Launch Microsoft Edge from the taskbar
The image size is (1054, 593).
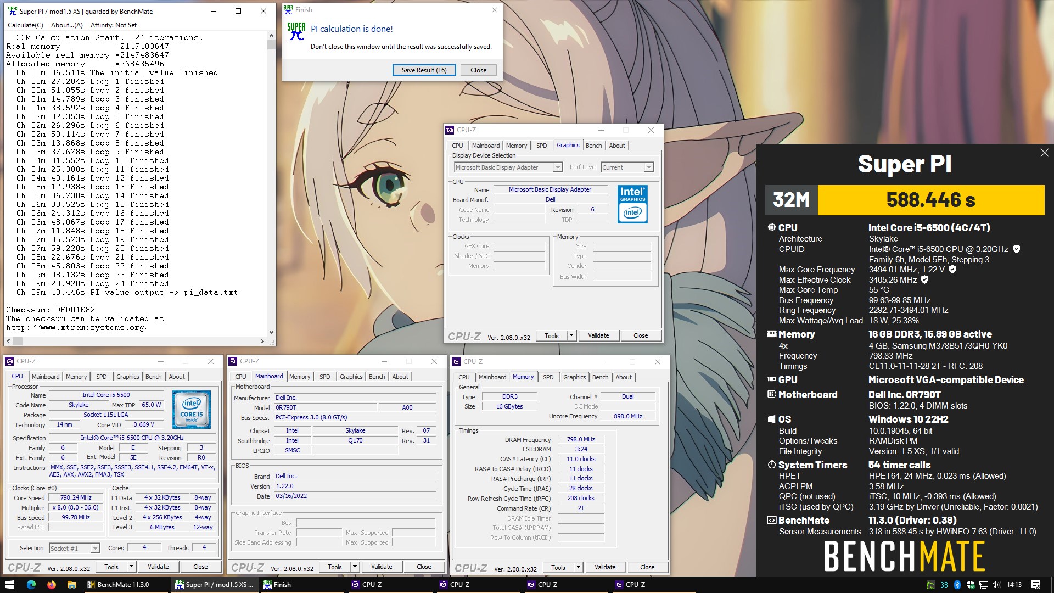point(31,585)
